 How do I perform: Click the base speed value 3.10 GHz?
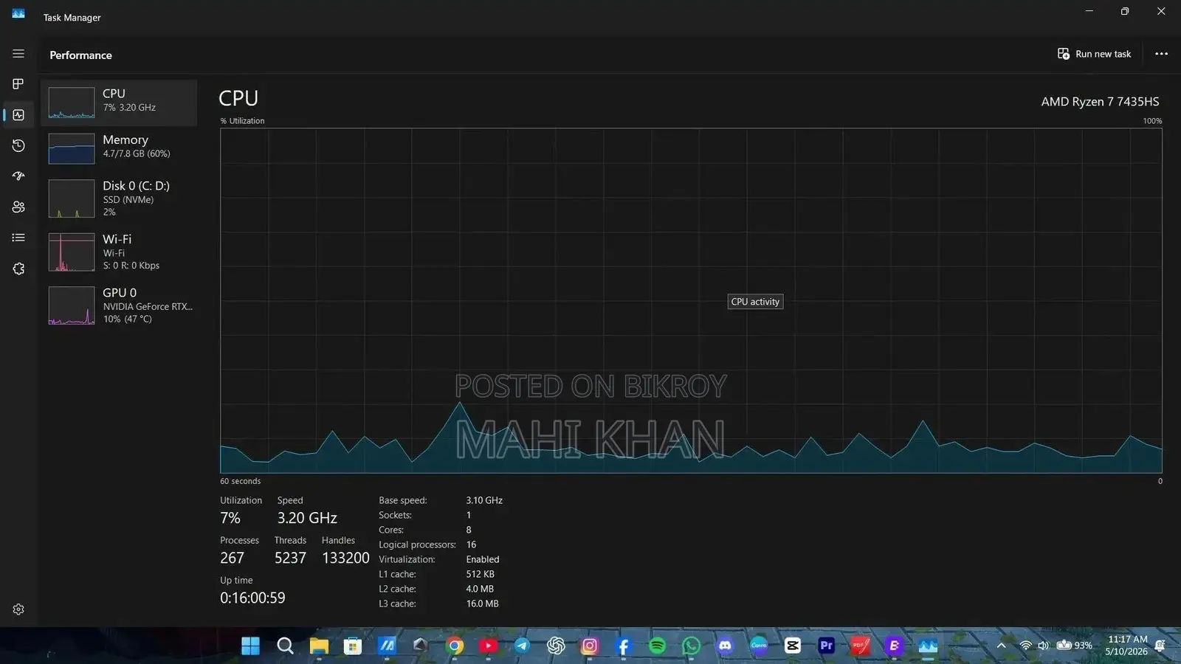point(484,500)
